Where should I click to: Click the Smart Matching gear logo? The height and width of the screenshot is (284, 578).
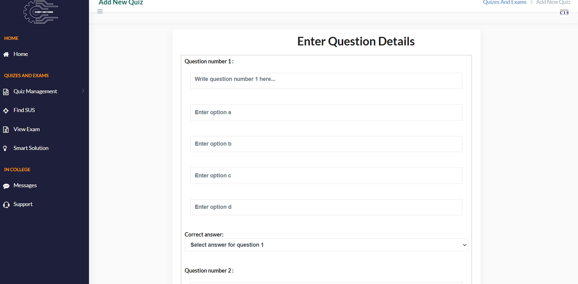pos(41,12)
